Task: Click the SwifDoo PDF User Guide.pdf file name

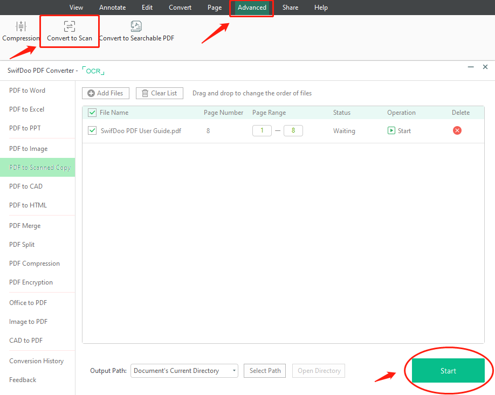Action: click(141, 131)
